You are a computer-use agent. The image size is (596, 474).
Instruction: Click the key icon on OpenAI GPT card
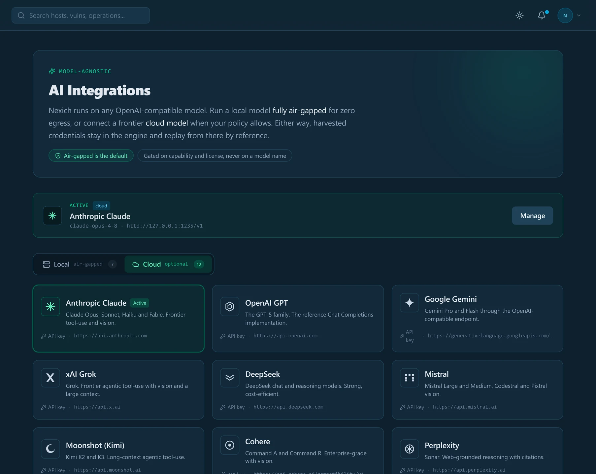tap(223, 336)
